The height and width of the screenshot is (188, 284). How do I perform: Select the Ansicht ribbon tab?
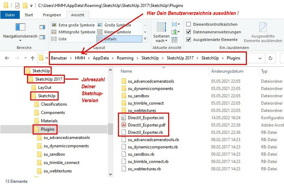pos(78,15)
